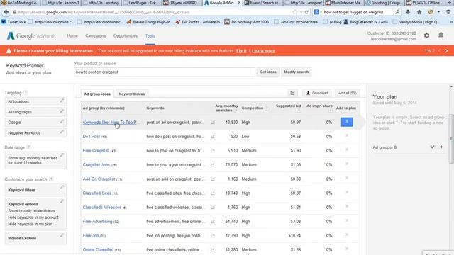Edit Keyword filters pencil icon
Screen dimensions: 454x255
coord(62,187)
